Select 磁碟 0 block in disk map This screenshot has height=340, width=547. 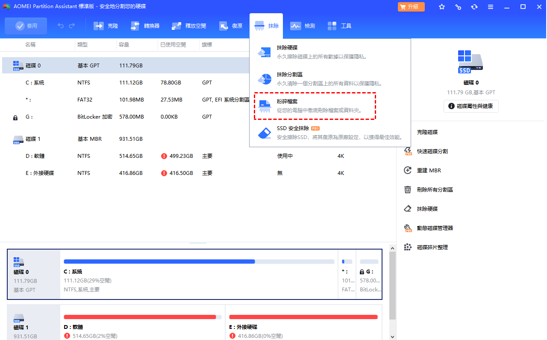pyautogui.click(x=34, y=274)
